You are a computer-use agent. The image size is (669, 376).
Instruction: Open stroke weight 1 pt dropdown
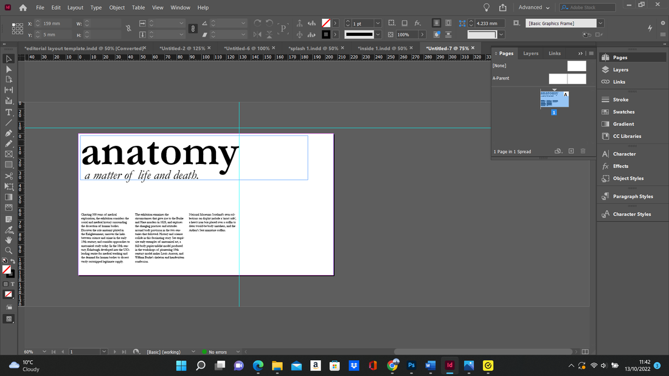[x=378, y=24]
